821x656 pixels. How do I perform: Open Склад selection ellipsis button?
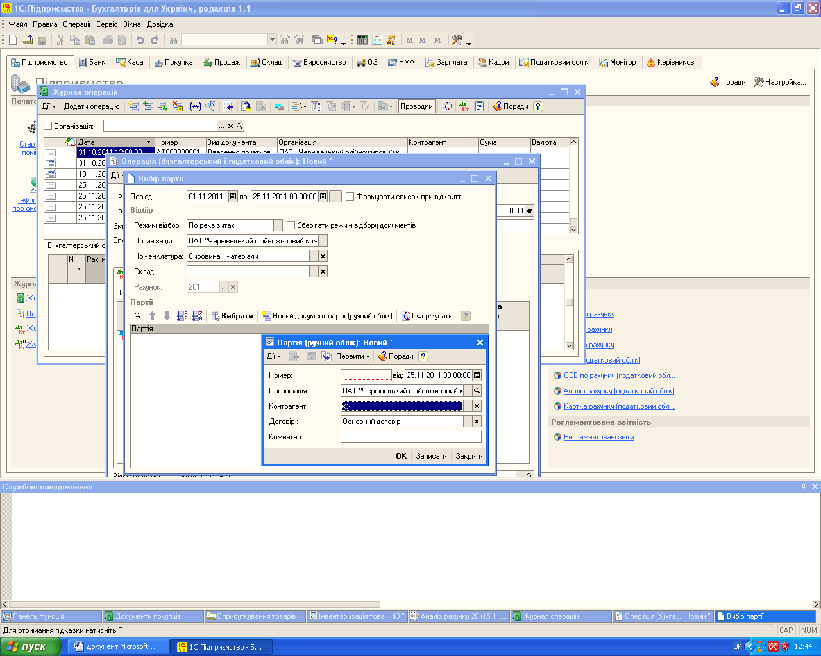[x=314, y=272]
